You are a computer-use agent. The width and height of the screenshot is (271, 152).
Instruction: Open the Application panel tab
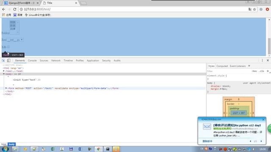(93, 60)
